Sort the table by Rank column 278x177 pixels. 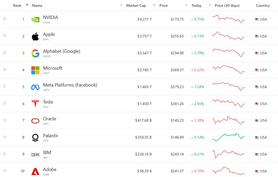pyautogui.click(x=17, y=5)
